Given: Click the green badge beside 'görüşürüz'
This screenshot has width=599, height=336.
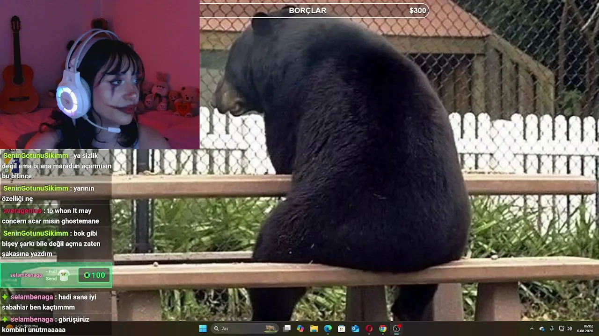Looking at the screenshot, I should pyautogui.click(x=5, y=319).
